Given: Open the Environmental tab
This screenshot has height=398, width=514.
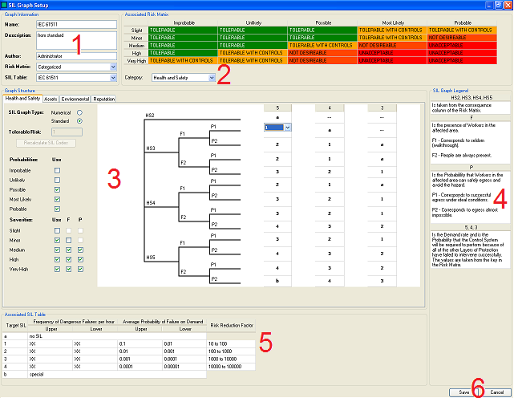Looking at the screenshot, I should 77,99.
